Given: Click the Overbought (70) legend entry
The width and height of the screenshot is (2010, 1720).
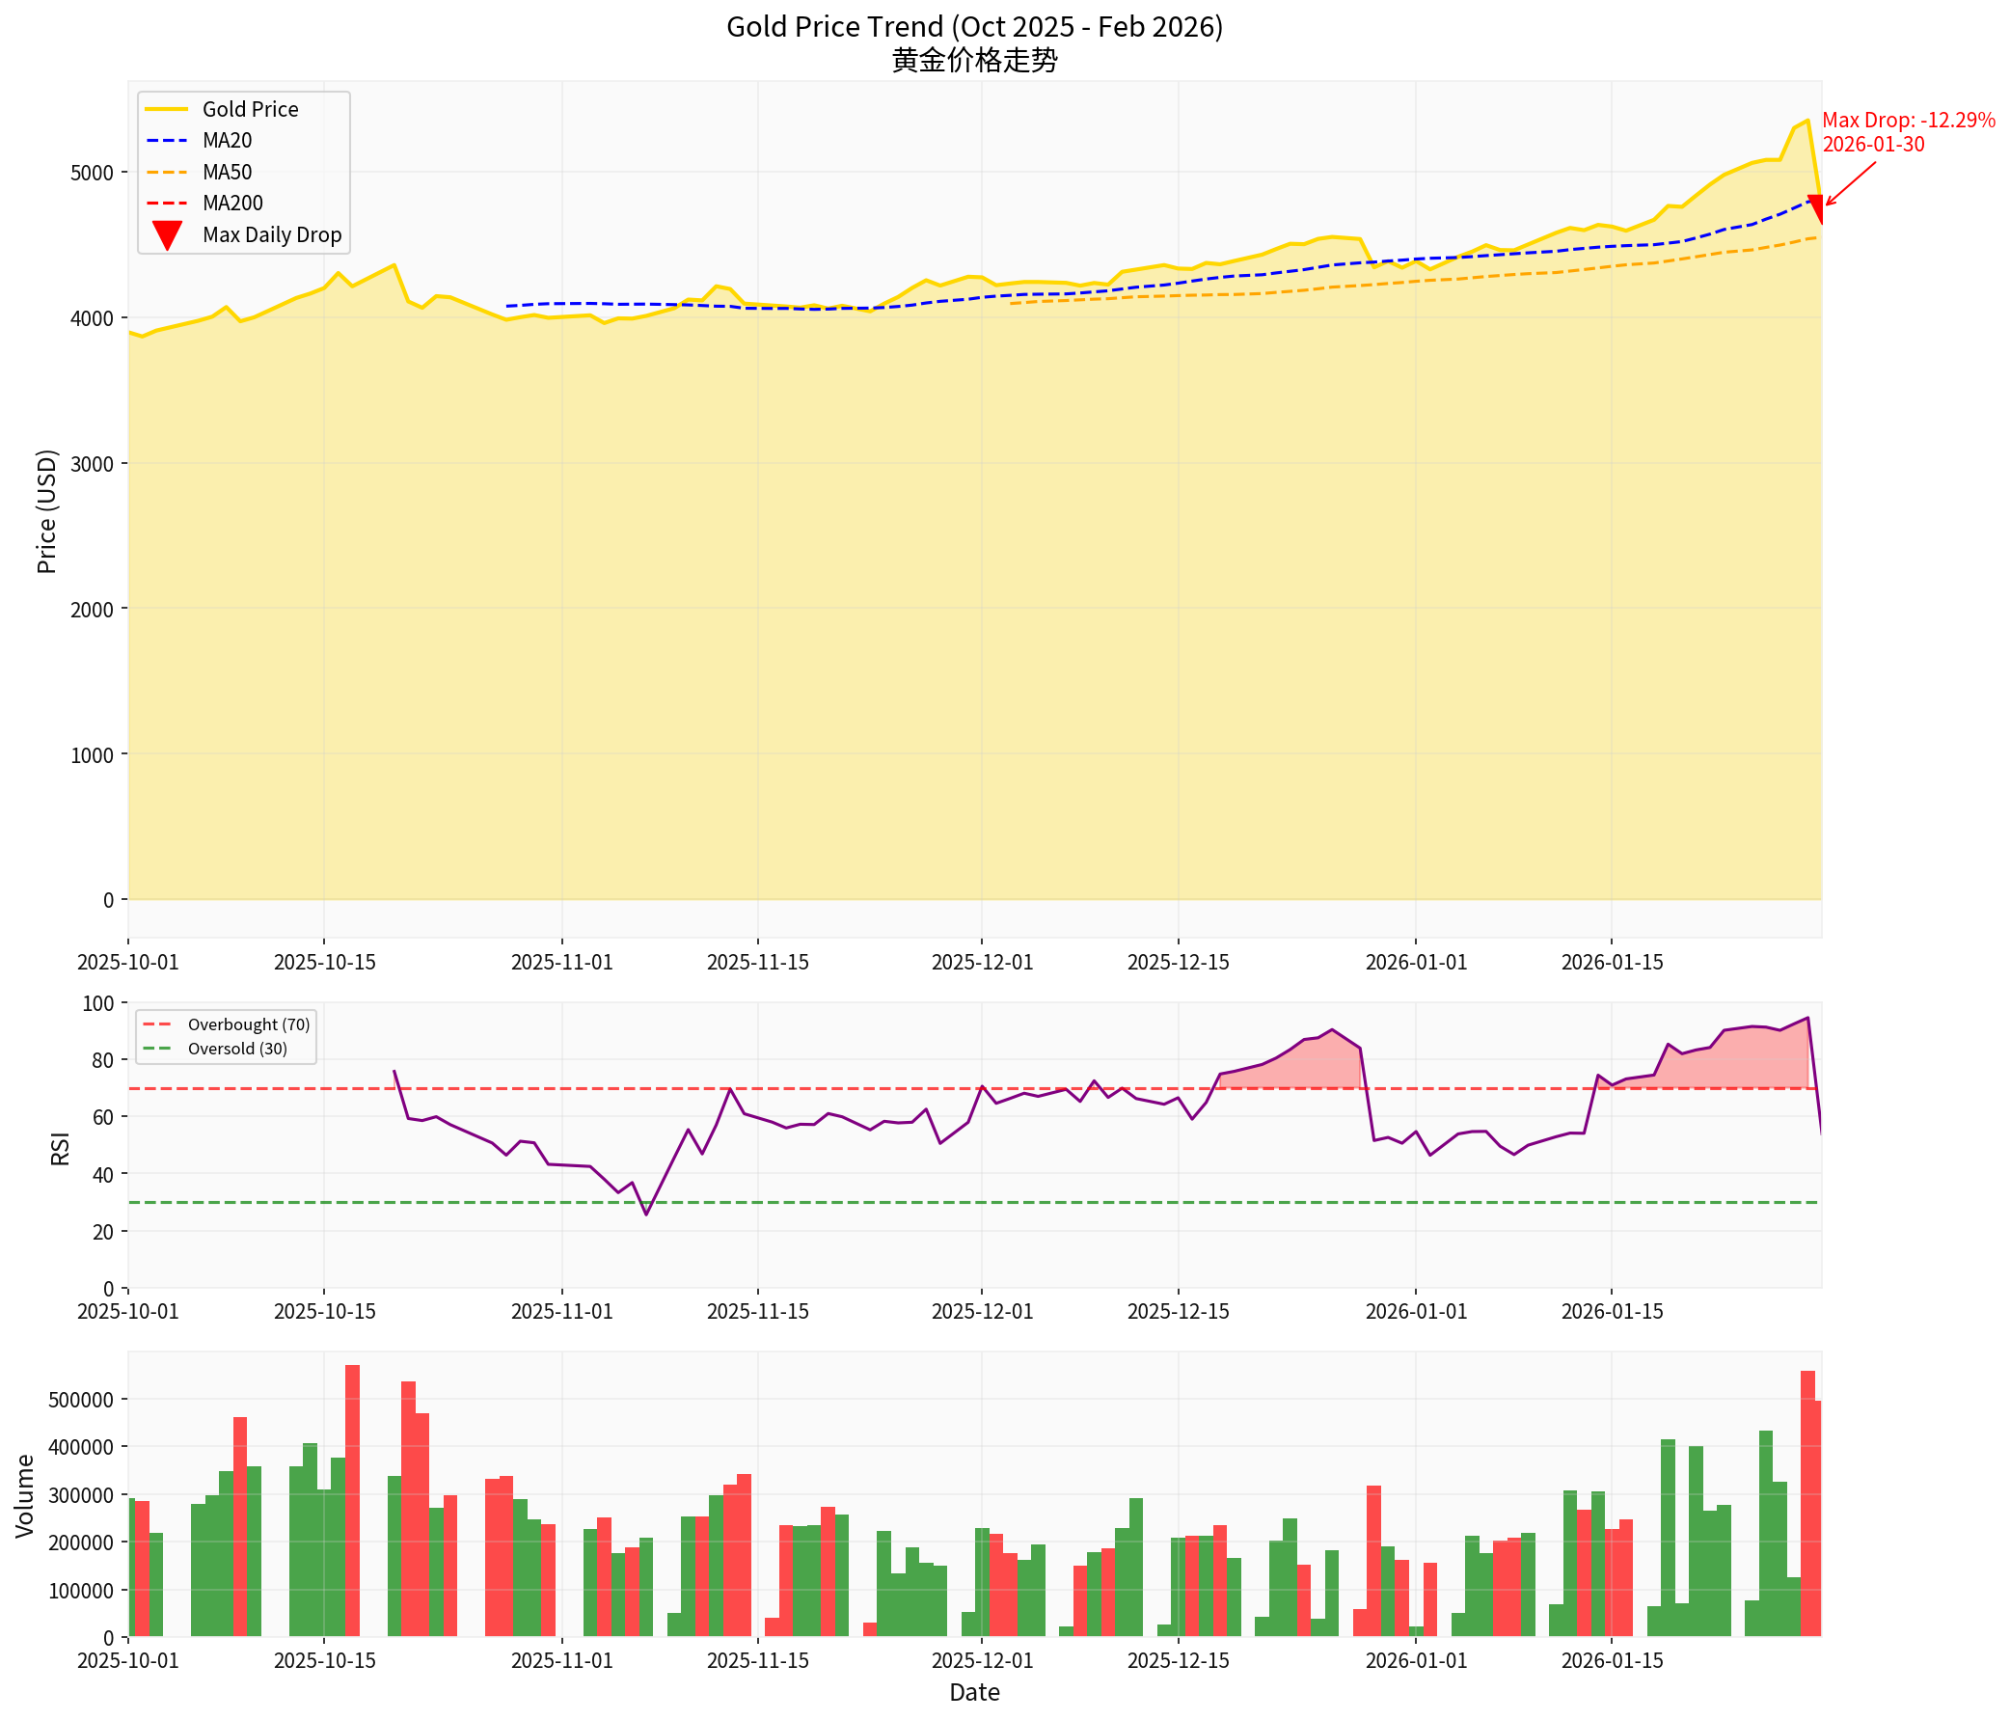Looking at the screenshot, I should 248,1024.
